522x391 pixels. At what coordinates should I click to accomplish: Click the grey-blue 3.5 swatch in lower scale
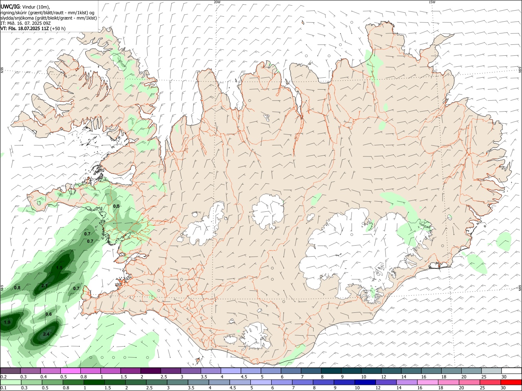coord(198,382)
